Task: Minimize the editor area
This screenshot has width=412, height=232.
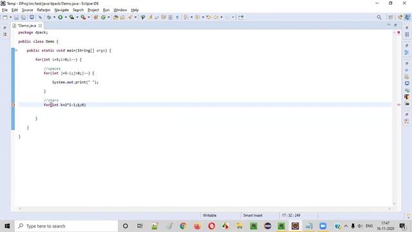Action: click(389, 24)
